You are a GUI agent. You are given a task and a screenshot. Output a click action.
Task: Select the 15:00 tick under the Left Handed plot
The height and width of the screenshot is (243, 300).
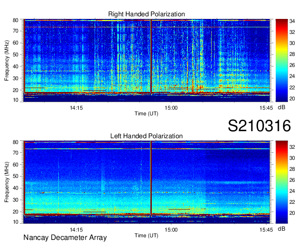[171, 230]
